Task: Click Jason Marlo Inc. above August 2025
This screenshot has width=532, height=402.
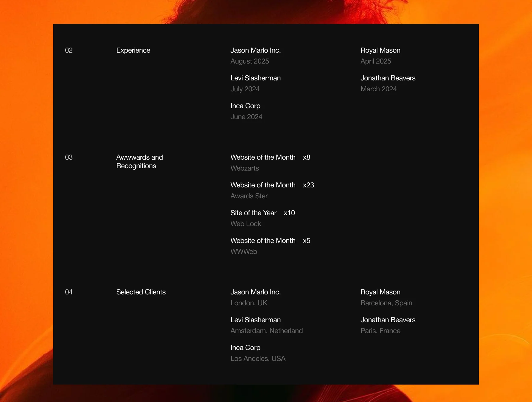Action: click(x=256, y=50)
